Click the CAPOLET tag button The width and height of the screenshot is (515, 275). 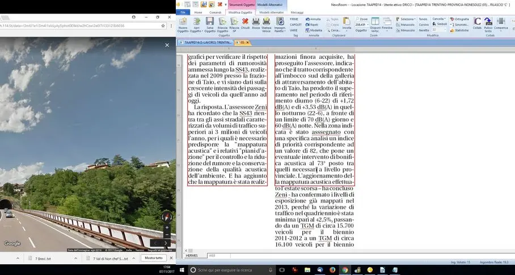296,24
